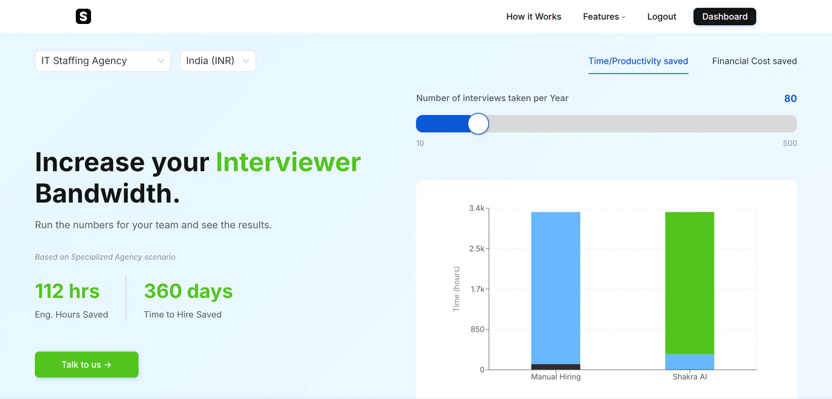832x399 pixels.
Task: Click the green Shakra AI bar segment
Action: click(690, 283)
